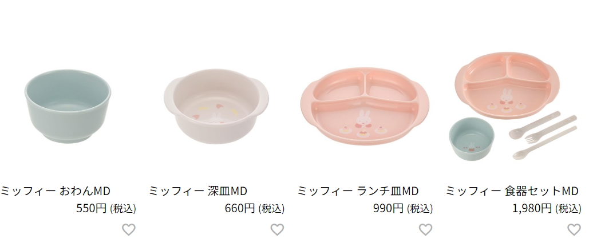Open ミッフィー ランチ皿MD product link
Screen dimensions: 589x243
click(x=358, y=191)
